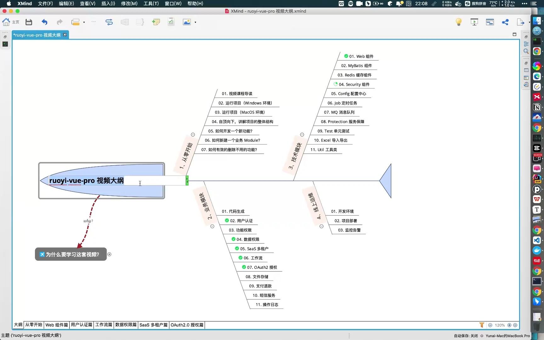Switch to the SaaS 多租户篇 sheet tab
Viewport: 544px width, 340px height.
click(x=153, y=325)
